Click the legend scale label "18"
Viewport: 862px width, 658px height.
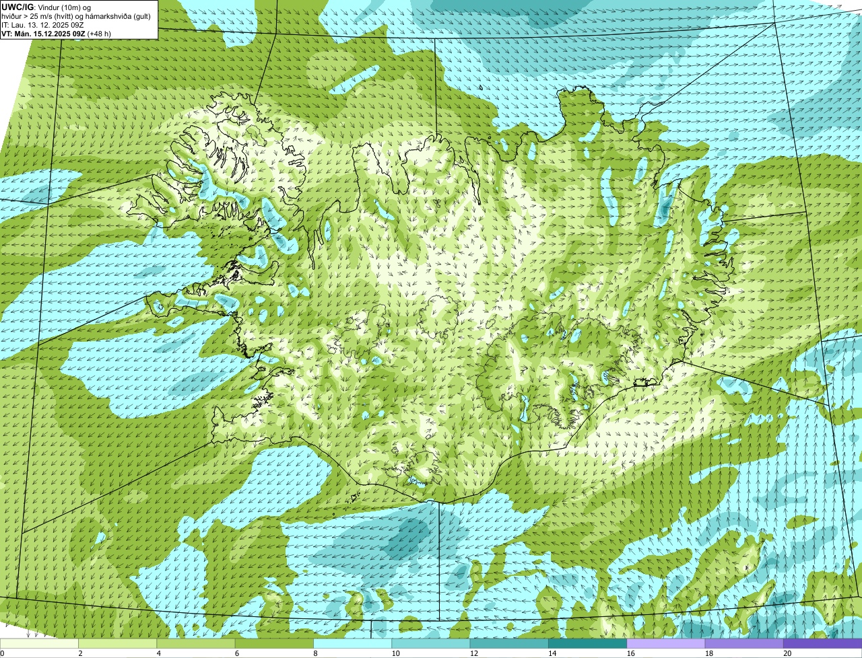point(708,653)
